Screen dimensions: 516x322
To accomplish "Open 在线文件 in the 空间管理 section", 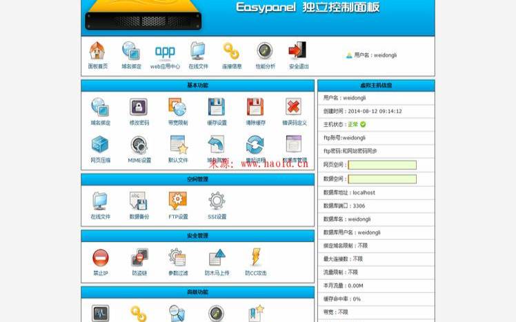I will (100, 201).
